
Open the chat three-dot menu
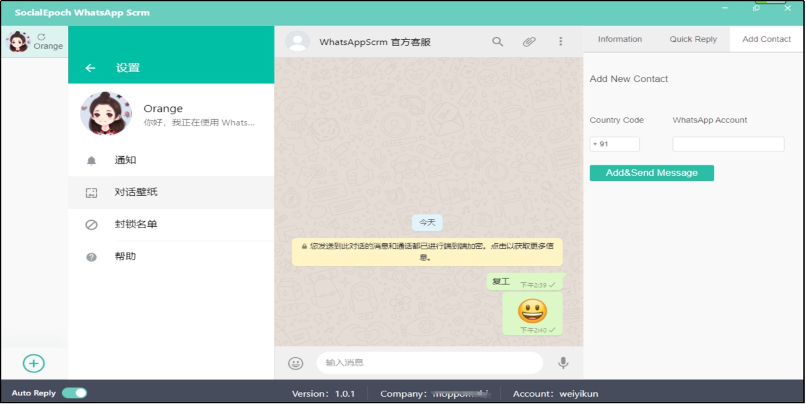(x=561, y=42)
